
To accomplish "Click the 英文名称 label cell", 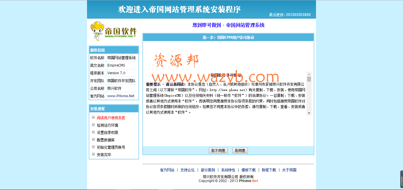I will pos(97,65).
